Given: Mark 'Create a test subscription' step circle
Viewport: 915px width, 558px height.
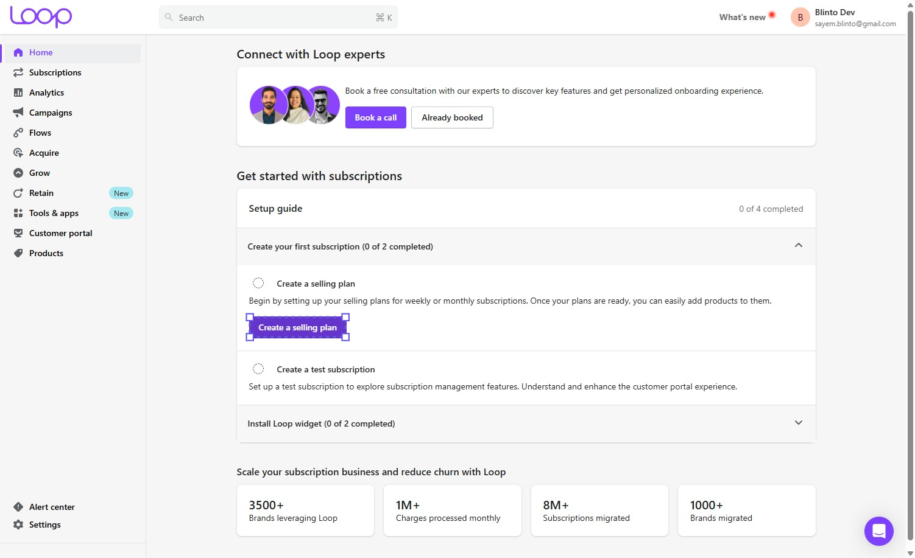Looking at the screenshot, I should (258, 369).
